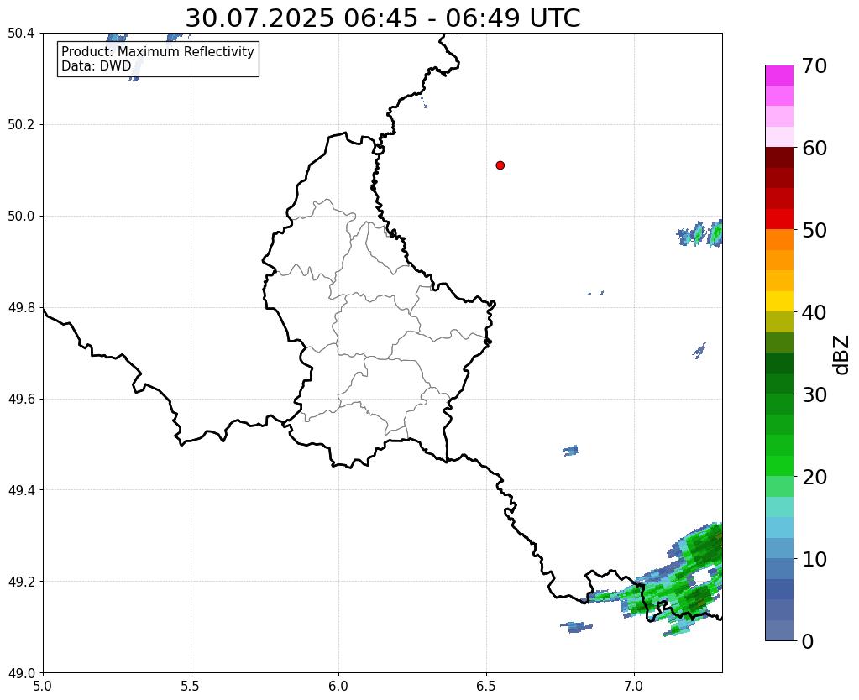Click longitude label 5.0
859x700 pixels.
click(x=43, y=686)
